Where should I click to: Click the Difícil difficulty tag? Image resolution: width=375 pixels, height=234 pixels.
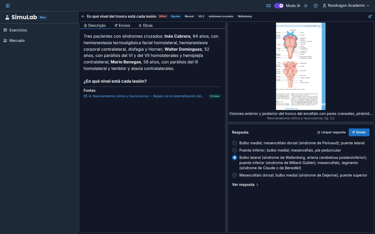coord(163,16)
